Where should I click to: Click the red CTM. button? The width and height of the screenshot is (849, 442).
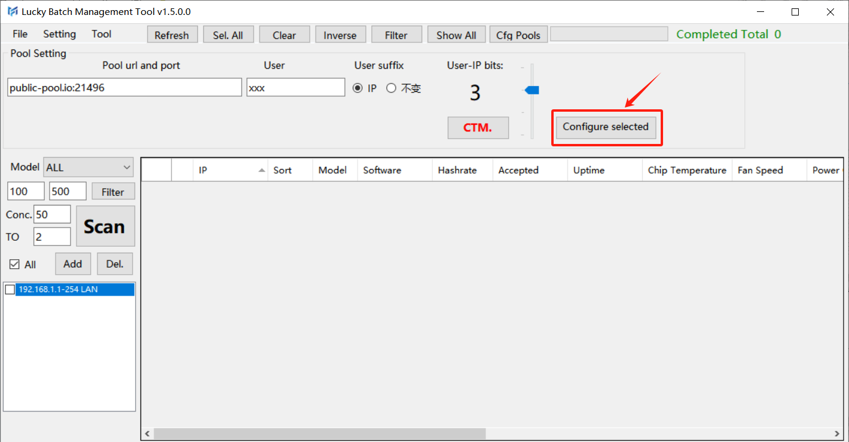click(x=478, y=128)
